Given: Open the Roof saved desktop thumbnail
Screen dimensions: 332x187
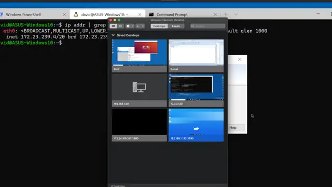Looking at the screenshot, I should [140, 56].
